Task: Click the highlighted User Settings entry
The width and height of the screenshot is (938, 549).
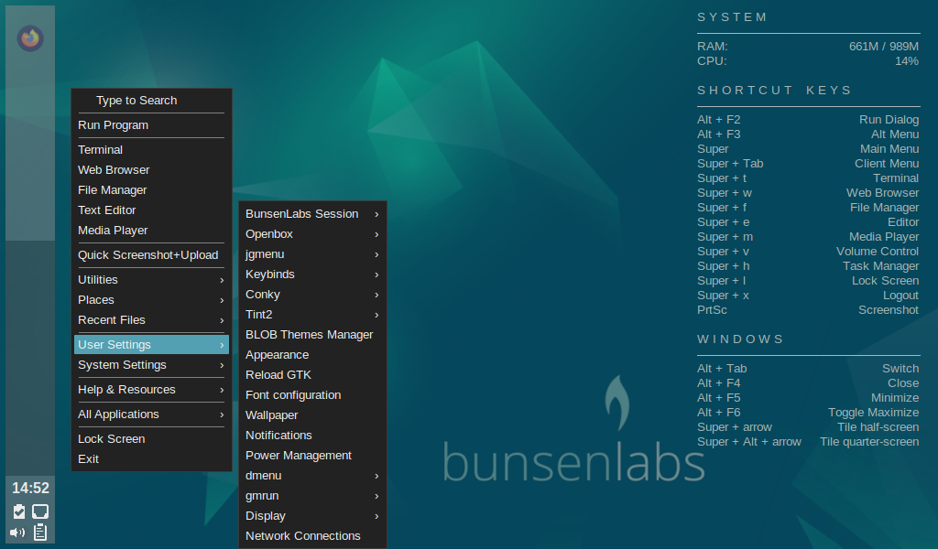Action: [151, 345]
